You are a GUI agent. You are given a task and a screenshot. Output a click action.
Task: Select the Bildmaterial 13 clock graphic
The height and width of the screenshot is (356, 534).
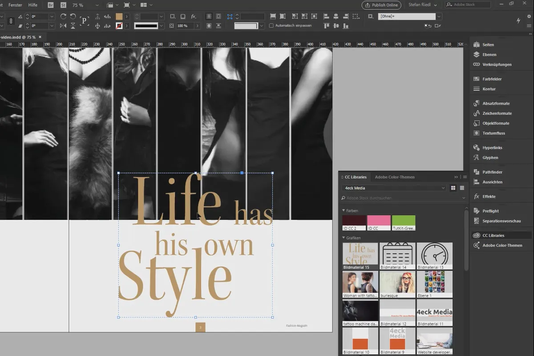click(434, 256)
